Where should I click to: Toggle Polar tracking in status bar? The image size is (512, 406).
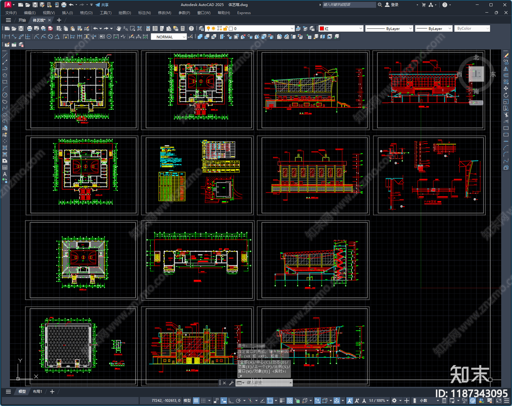pyautogui.click(x=238, y=401)
